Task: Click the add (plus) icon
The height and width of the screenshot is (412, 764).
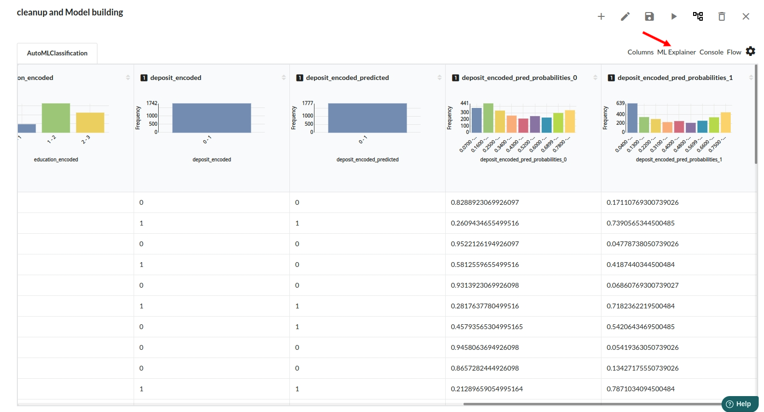Action: [601, 16]
